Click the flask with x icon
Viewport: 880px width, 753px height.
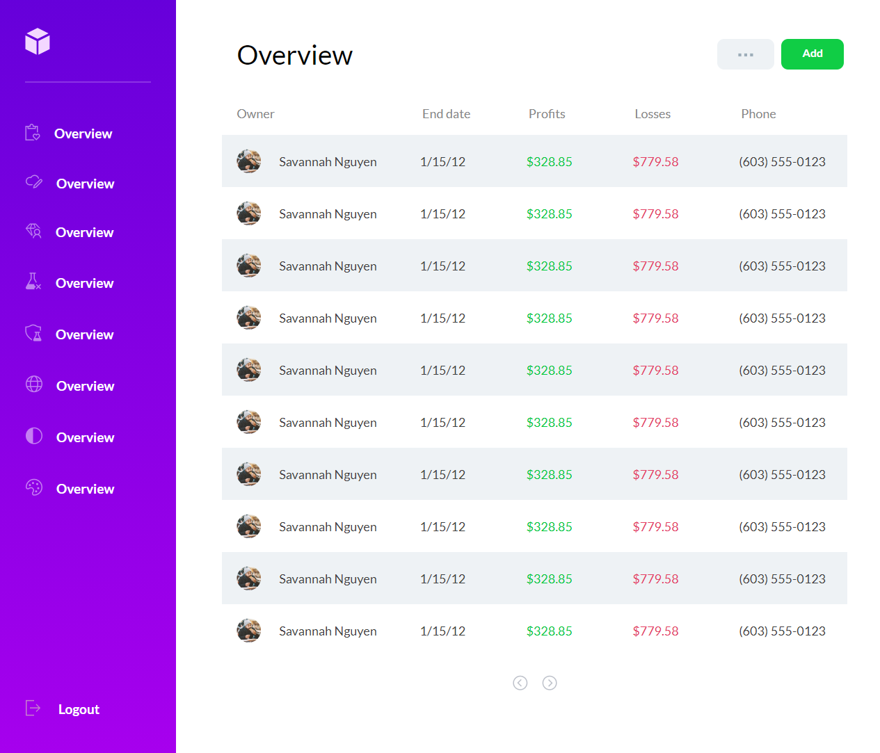[33, 282]
